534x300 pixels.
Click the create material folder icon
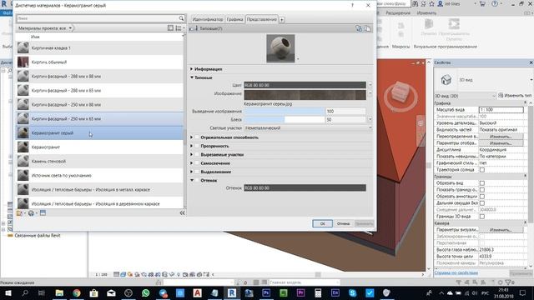(19, 213)
